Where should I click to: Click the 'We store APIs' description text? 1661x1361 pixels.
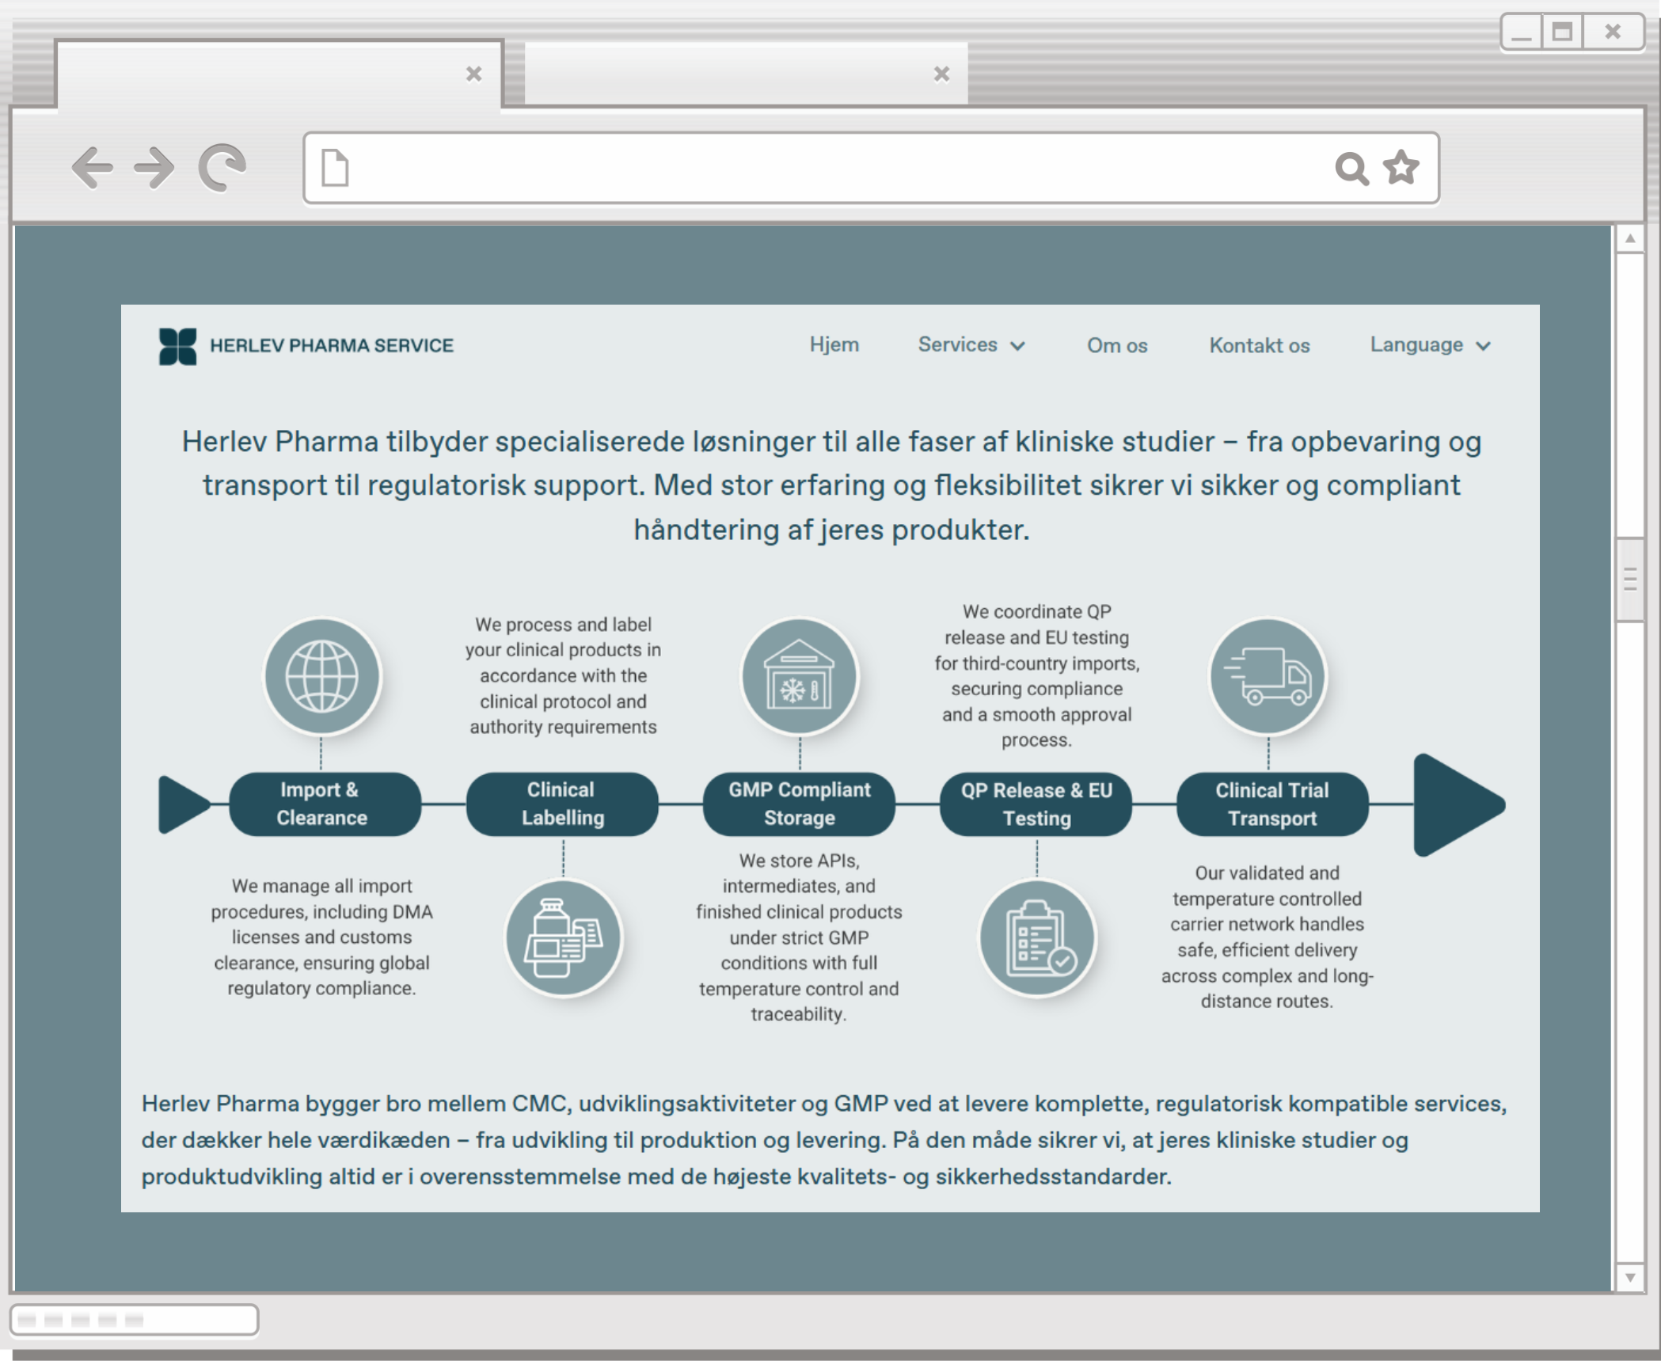(x=799, y=937)
